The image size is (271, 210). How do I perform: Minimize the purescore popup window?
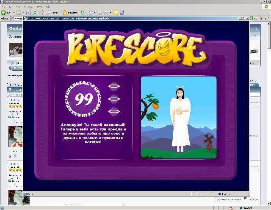tap(240, 19)
